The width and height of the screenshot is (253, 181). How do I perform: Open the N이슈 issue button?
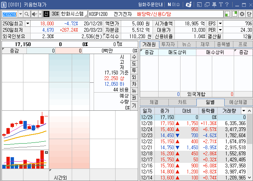pyautogui.click(x=174, y=5)
